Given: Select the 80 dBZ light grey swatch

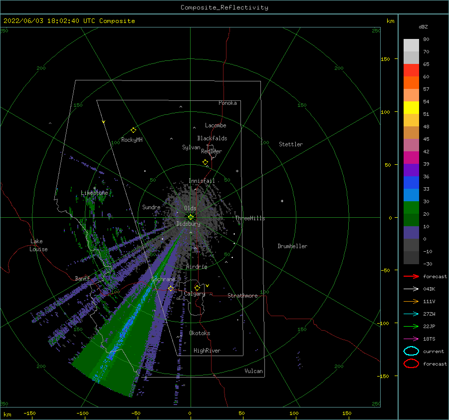Looking at the screenshot, I should pos(411,45).
